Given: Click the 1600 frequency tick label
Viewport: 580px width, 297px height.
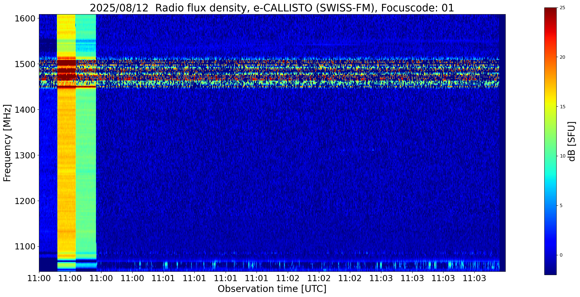Looking at the screenshot, I should pyautogui.click(x=25, y=19).
